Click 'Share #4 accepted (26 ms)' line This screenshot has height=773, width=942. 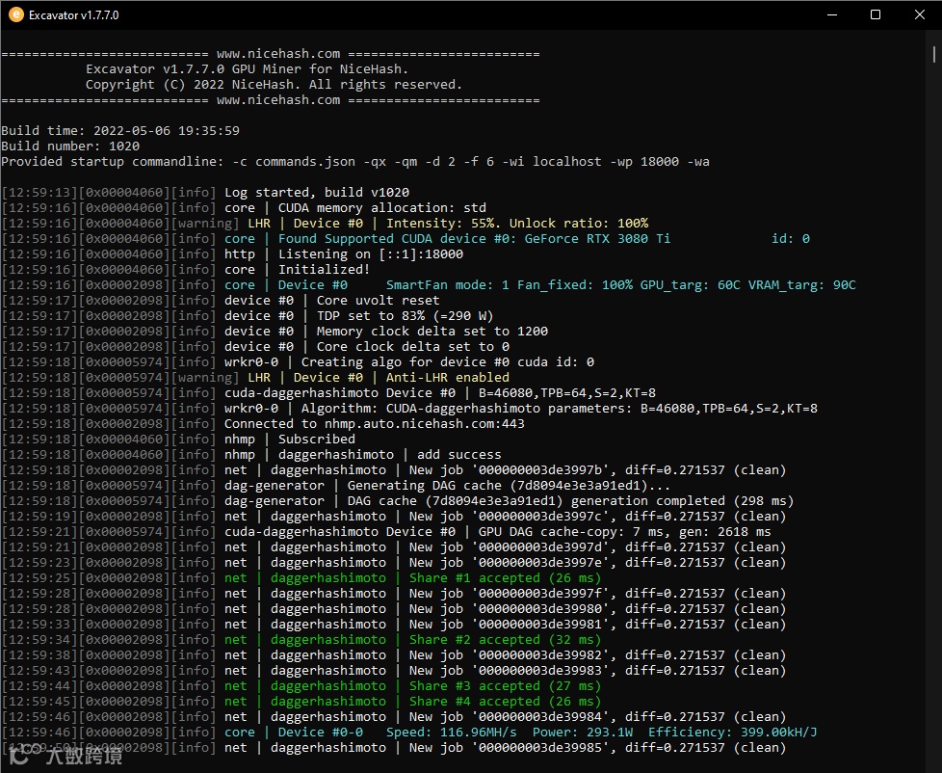[x=301, y=702]
